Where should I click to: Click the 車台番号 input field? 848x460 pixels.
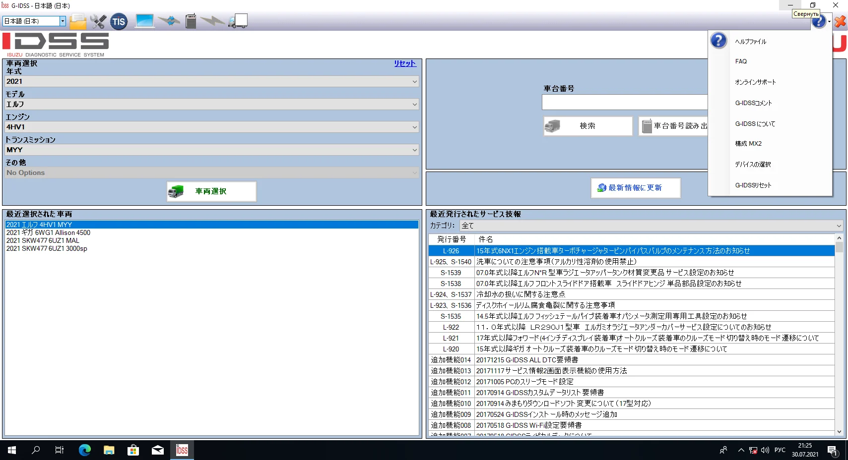[x=625, y=102]
